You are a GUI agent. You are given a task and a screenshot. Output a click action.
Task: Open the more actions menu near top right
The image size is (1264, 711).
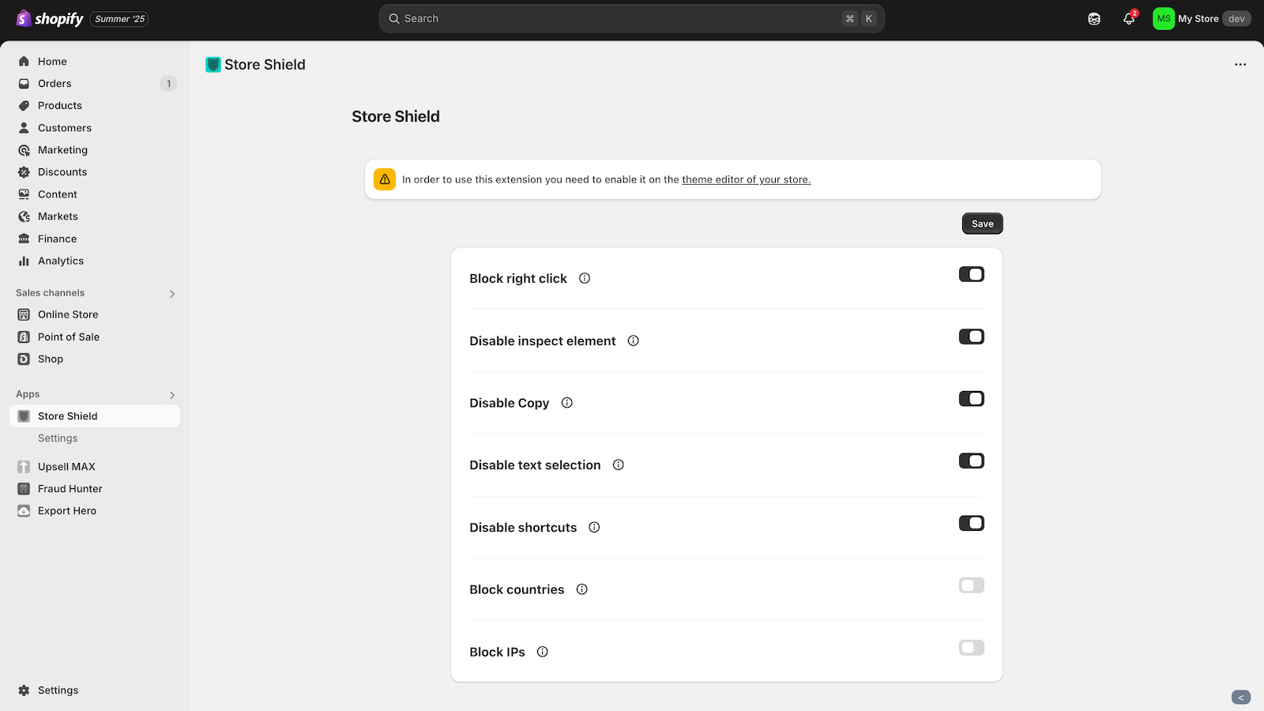click(x=1240, y=64)
